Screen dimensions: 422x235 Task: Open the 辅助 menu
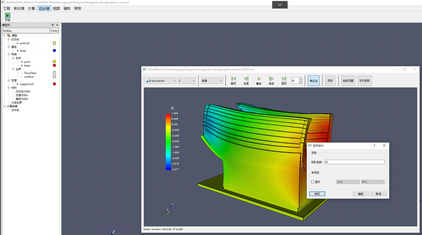[67, 8]
